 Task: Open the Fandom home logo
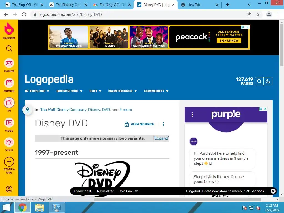[x=9, y=31]
